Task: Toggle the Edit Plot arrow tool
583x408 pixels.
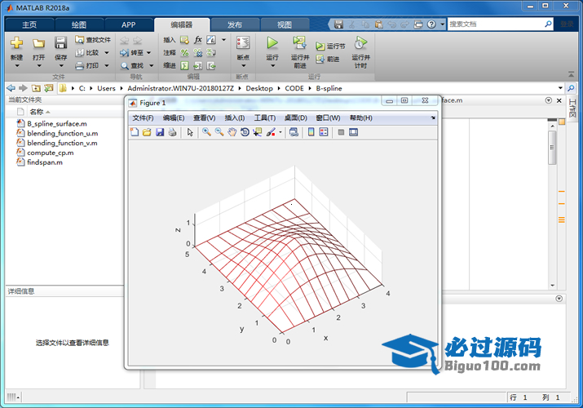Action: point(190,132)
